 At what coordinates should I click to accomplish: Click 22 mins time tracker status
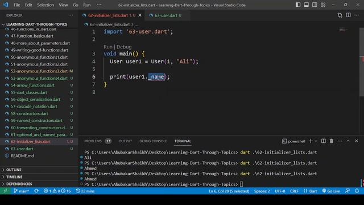85,191
